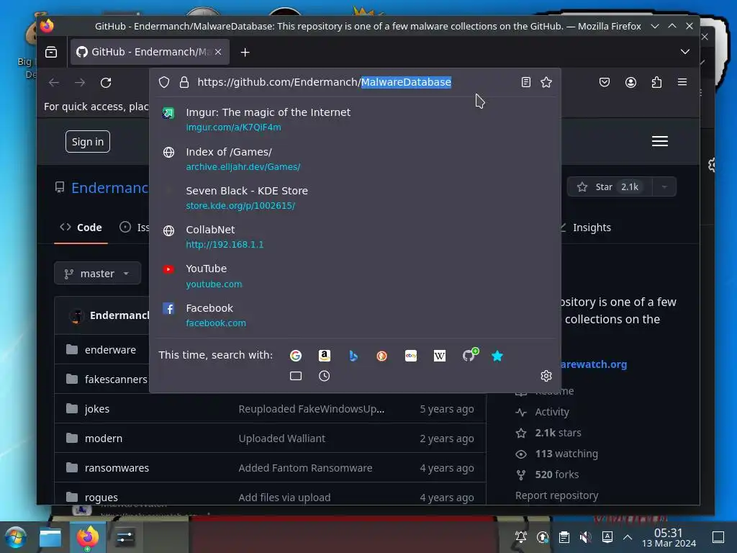737x553 pixels.
Task: Search this time with Wikipedia
Action: pyautogui.click(x=440, y=356)
